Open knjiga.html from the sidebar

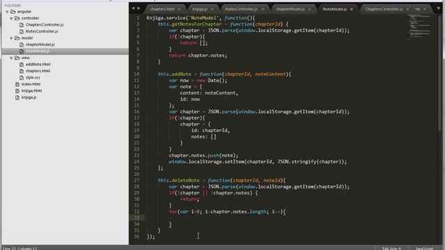(31, 91)
